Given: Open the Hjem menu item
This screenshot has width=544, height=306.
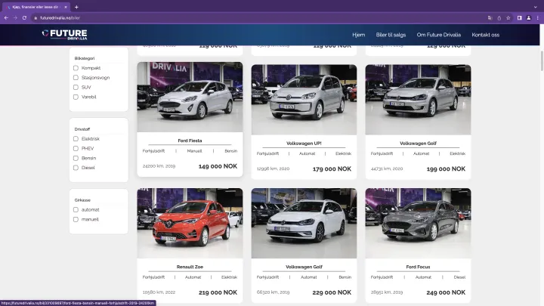Looking at the screenshot, I should click(x=358, y=35).
